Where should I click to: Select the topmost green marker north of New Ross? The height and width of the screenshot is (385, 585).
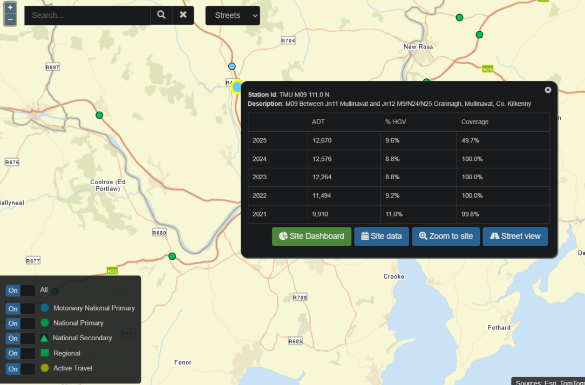(x=460, y=18)
